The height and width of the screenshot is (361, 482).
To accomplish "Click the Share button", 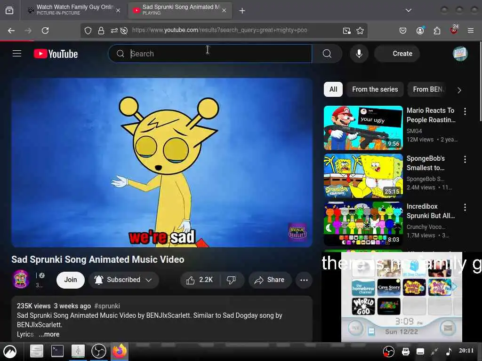I will [x=270, y=280].
